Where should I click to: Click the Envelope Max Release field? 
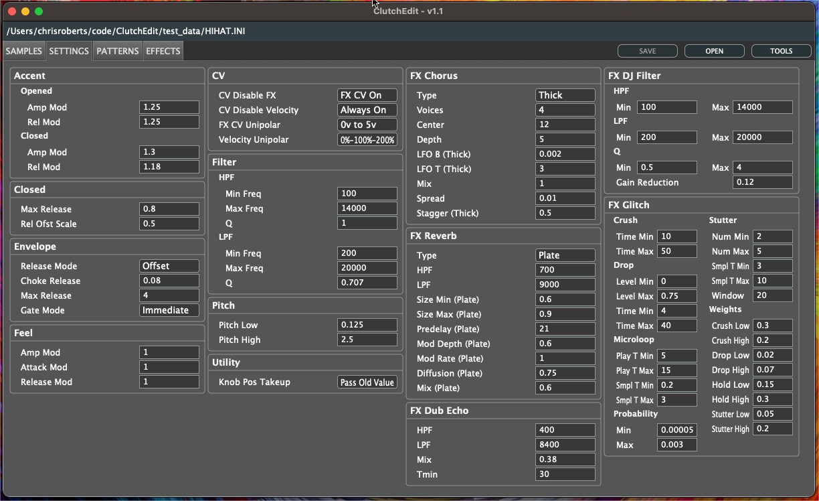click(x=169, y=295)
